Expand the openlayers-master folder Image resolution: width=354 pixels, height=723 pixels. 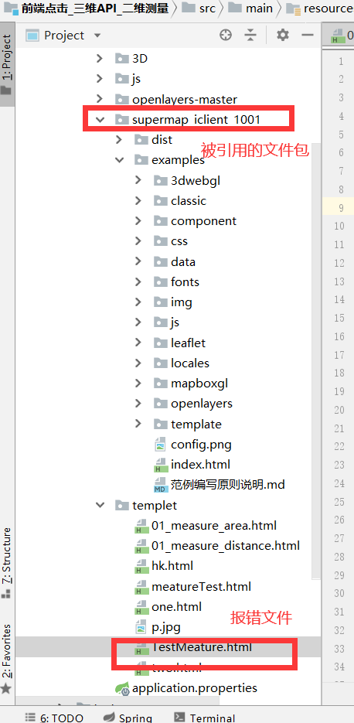pyautogui.click(x=100, y=99)
